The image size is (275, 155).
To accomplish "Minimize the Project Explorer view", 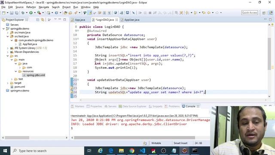I will [x=60, y=19].
